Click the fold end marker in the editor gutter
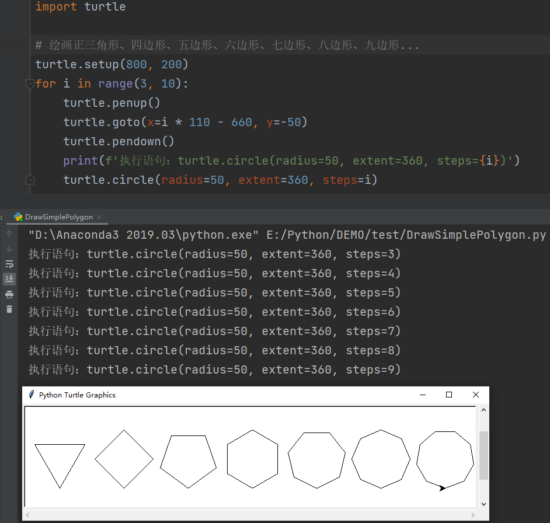The image size is (550, 523). 30,181
